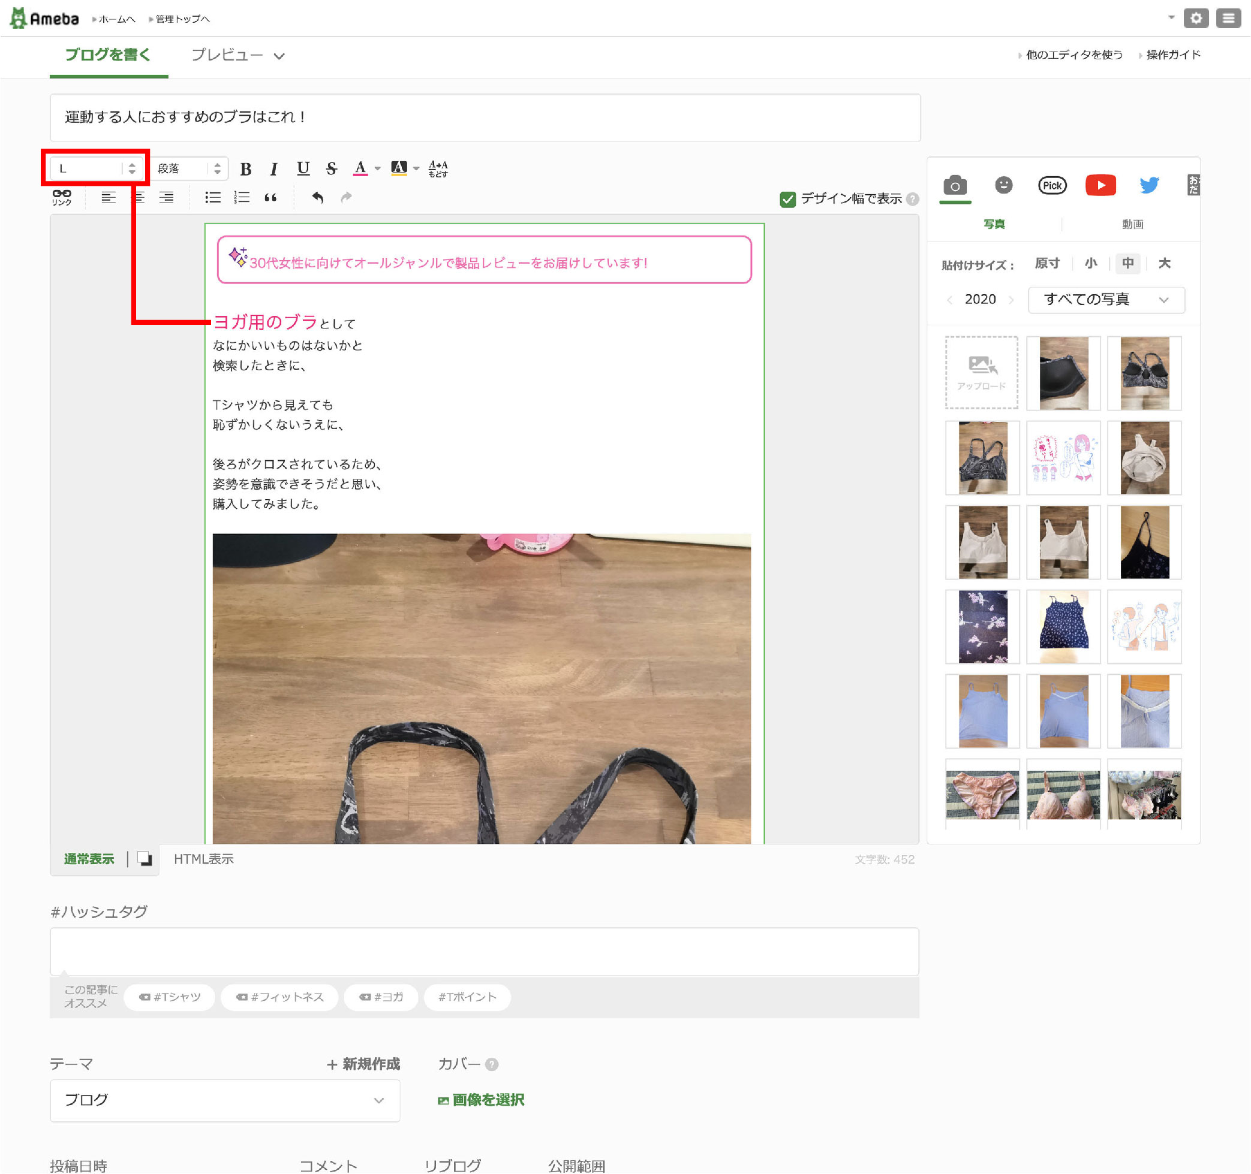The height and width of the screenshot is (1174, 1251).
Task: Toggle bold formatting in toolbar
Action: click(245, 168)
